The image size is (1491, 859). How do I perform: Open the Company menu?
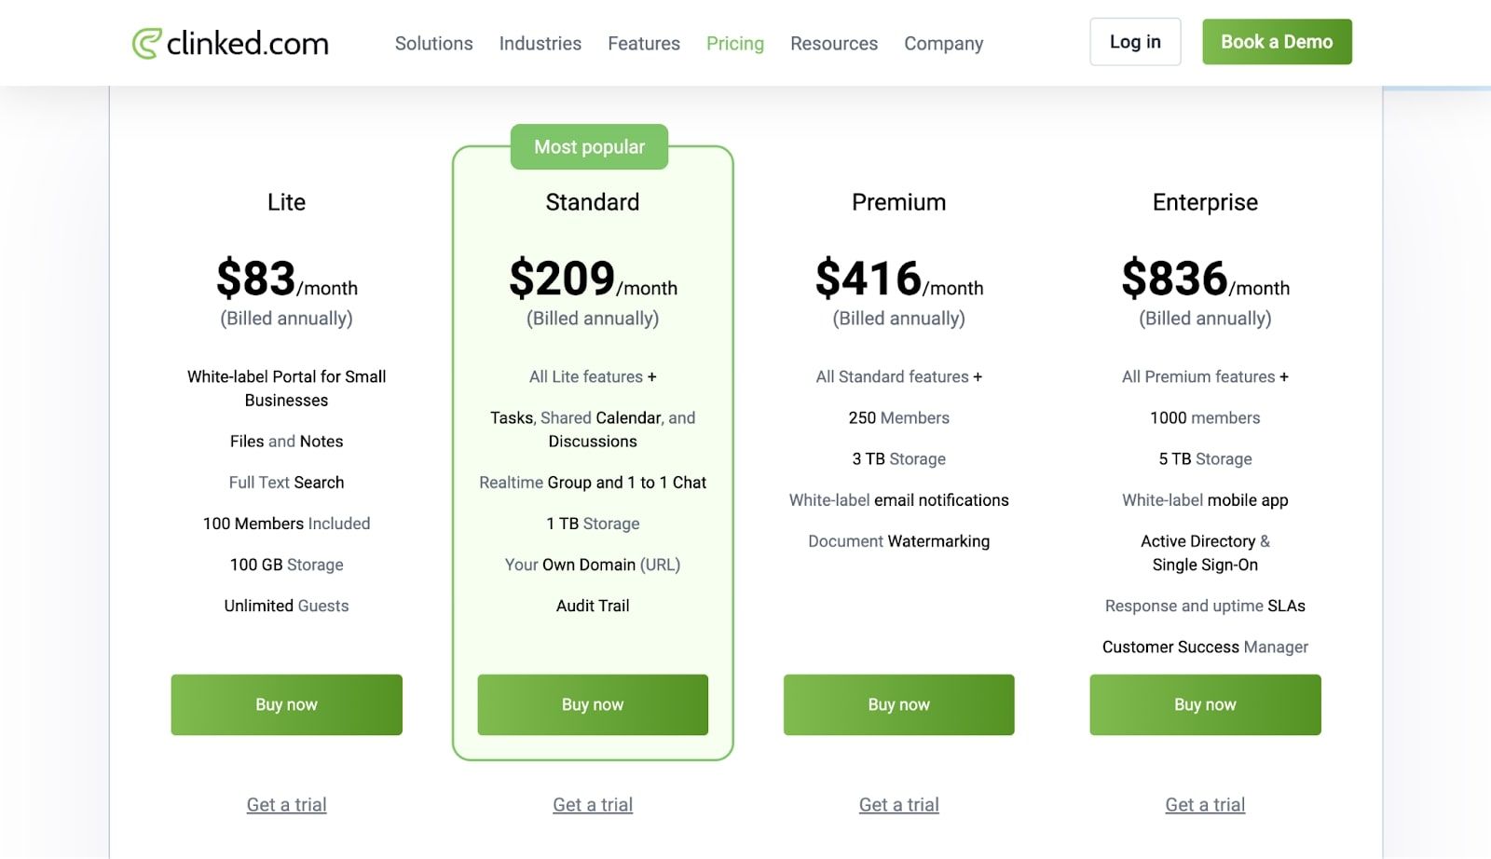click(943, 44)
